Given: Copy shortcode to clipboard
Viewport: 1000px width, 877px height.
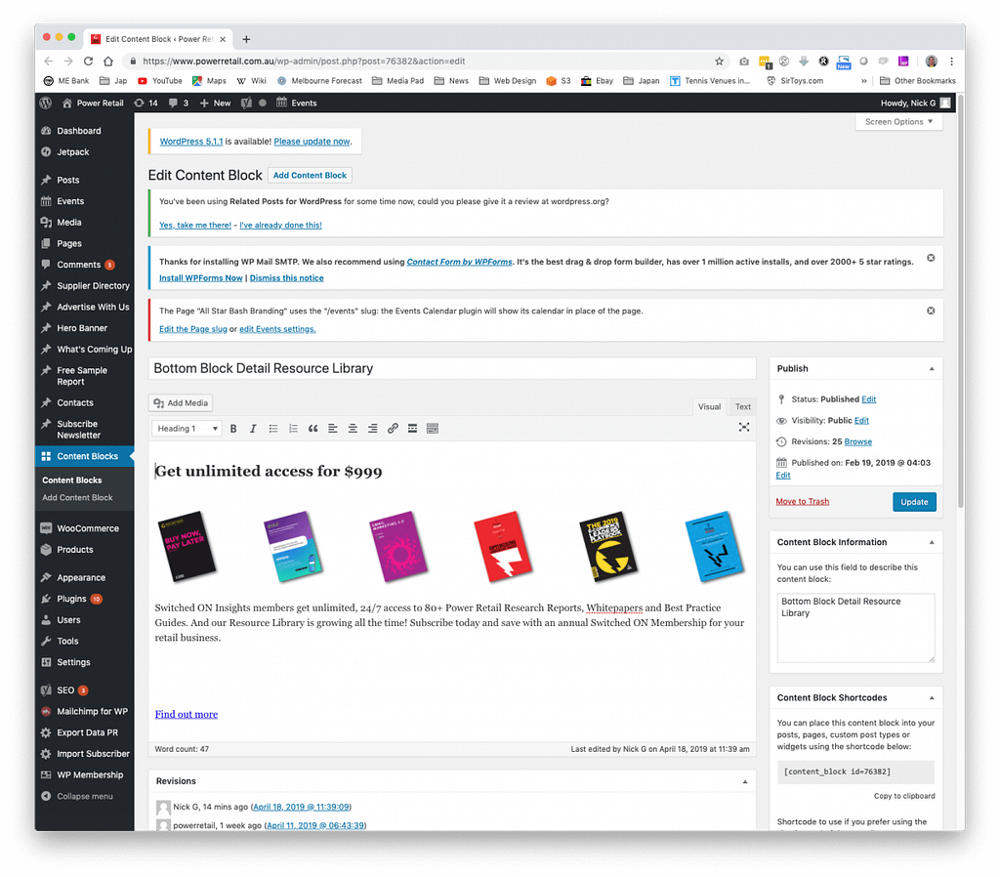Looking at the screenshot, I should 904,796.
